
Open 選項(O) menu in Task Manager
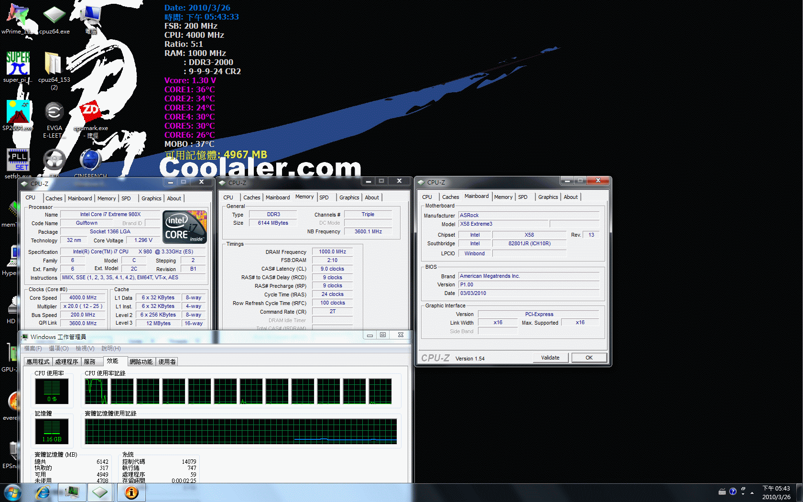[59, 349]
